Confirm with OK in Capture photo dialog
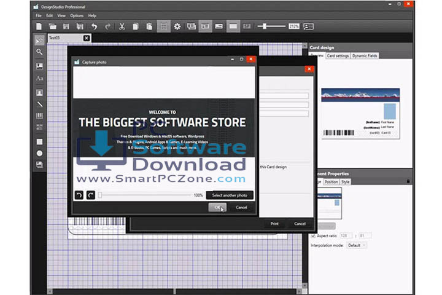Viewport: 442px width, 295px height. 217,207
